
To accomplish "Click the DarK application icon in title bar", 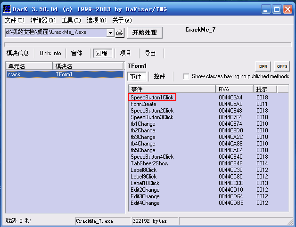I will [7, 9].
